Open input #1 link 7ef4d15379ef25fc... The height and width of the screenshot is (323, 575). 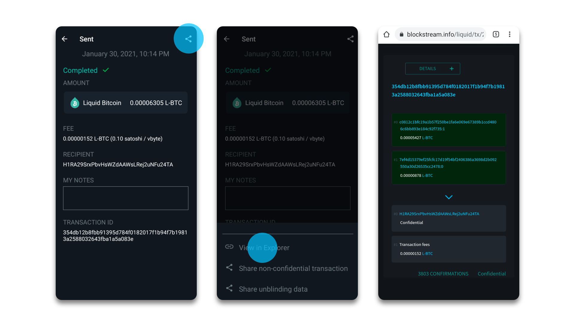tap(448, 163)
